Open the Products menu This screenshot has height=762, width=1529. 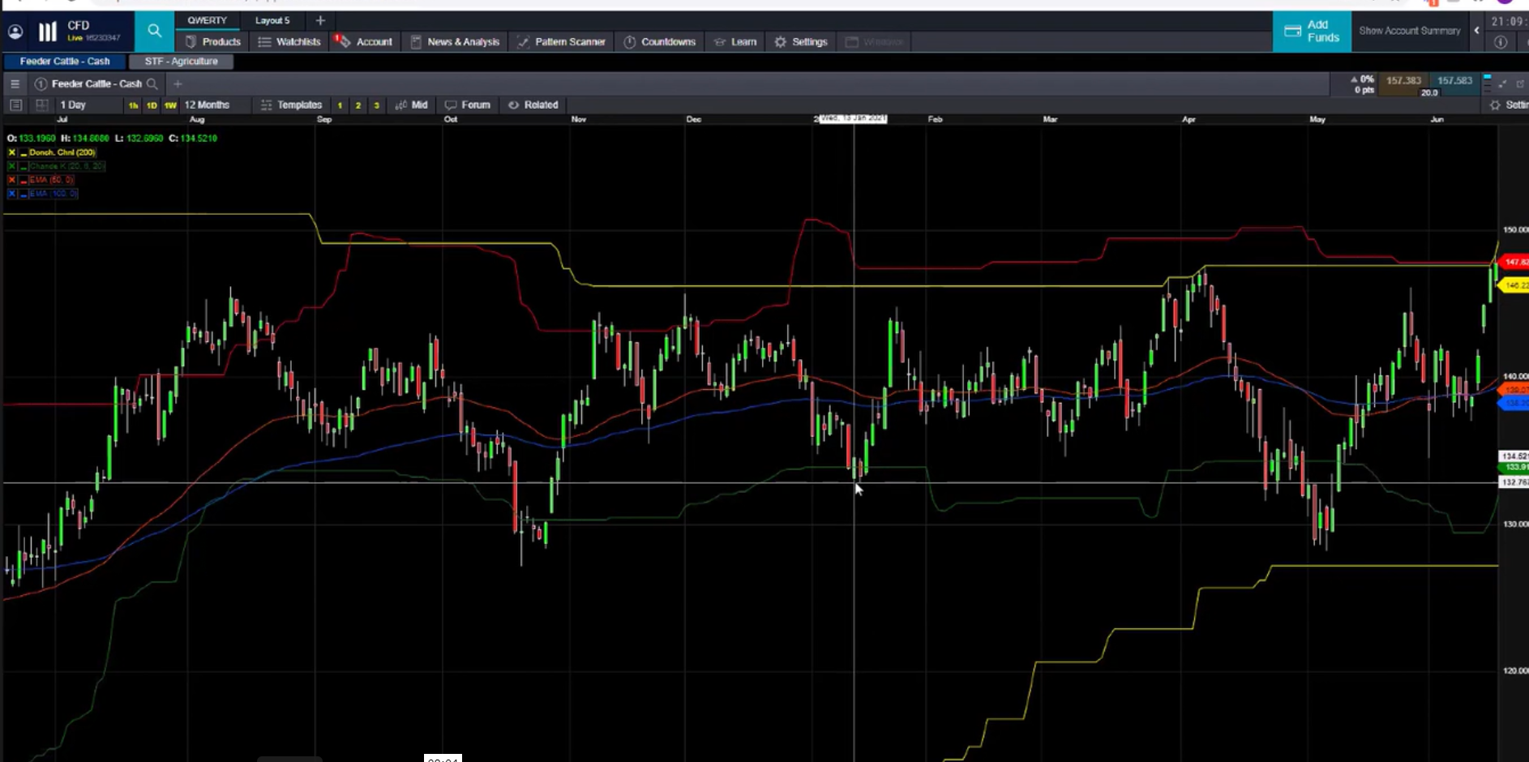pos(213,41)
